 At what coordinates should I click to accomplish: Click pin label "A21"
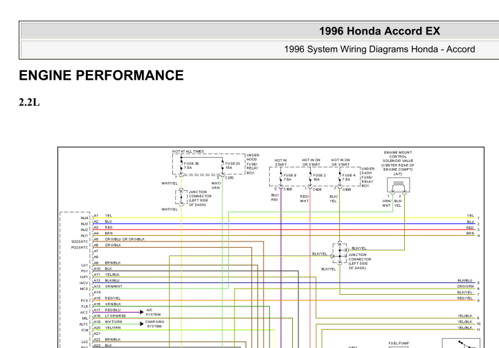click(97, 333)
